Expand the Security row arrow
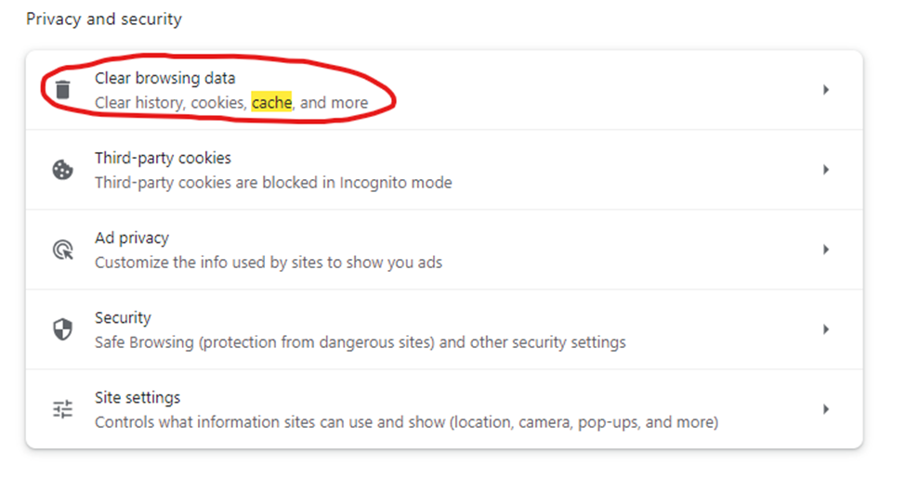 [x=826, y=329]
